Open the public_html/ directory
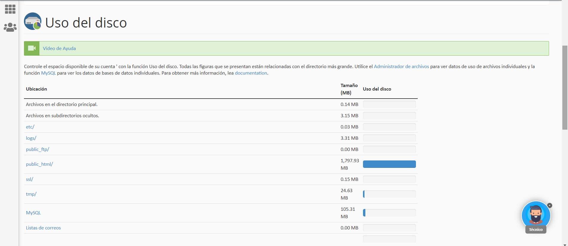Viewport: 568px width, 246px height. coord(39,164)
